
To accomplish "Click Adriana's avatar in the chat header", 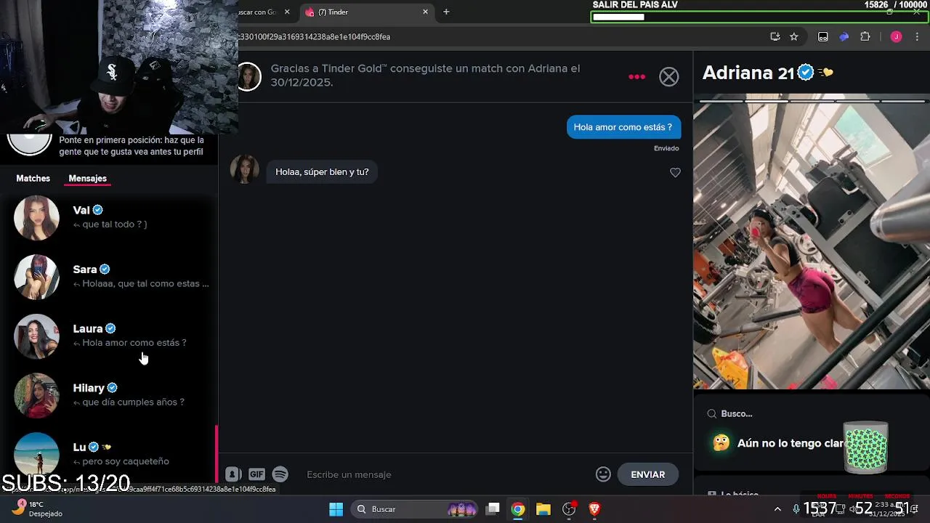I will (x=248, y=76).
